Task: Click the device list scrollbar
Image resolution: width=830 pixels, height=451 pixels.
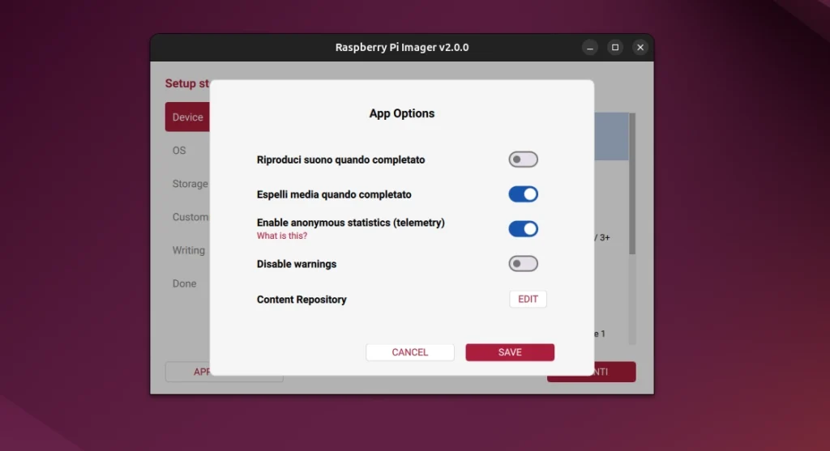Action: click(632, 183)
